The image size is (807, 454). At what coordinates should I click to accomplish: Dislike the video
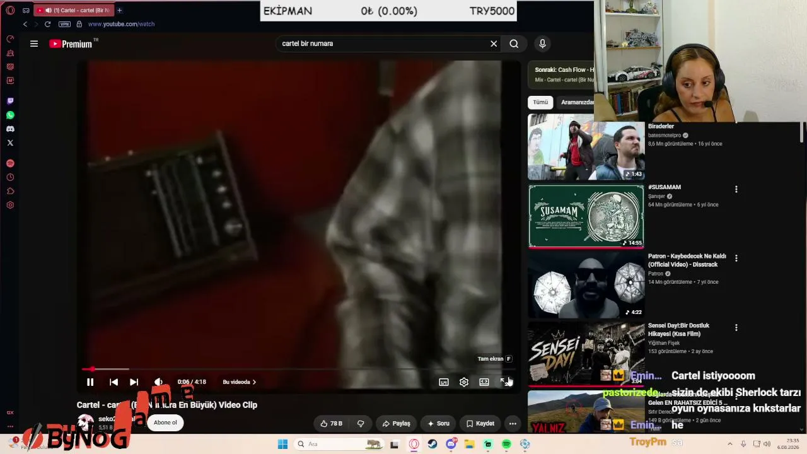point(361,424)
